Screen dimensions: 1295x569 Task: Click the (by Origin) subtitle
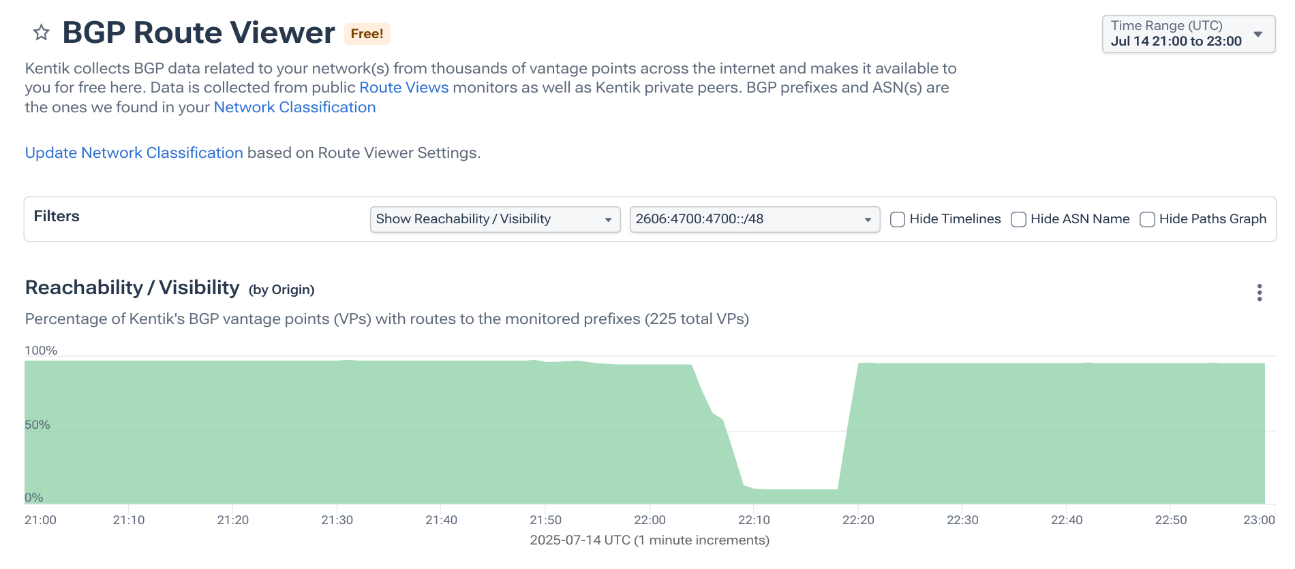click(281, 290)
